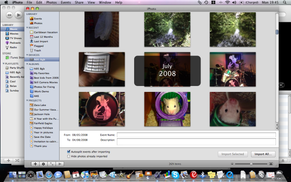
Task: Collapse iTunes PLAYLISTS section triangle
Action: (x=3, y=64)
